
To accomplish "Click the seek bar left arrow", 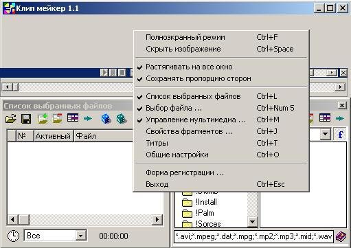I will [8, 87].
